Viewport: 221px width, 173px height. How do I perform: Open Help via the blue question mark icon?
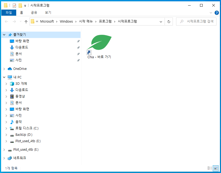coord(217,13)
